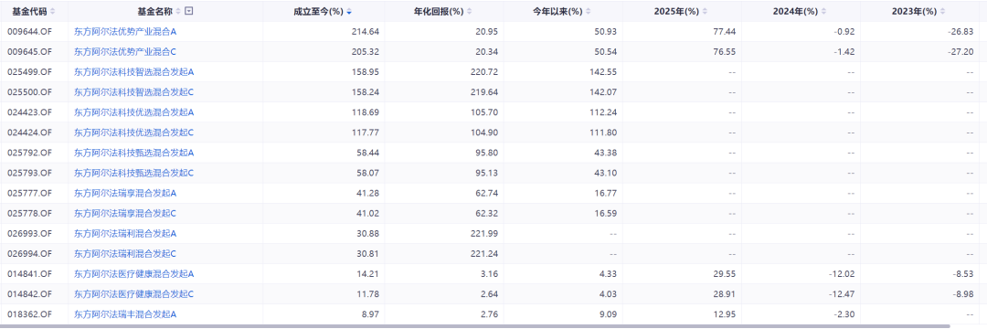This screenshot has width=987, height=329.
Task: Click sort arrows next to 基金名称
Action: tap(179, 11)
